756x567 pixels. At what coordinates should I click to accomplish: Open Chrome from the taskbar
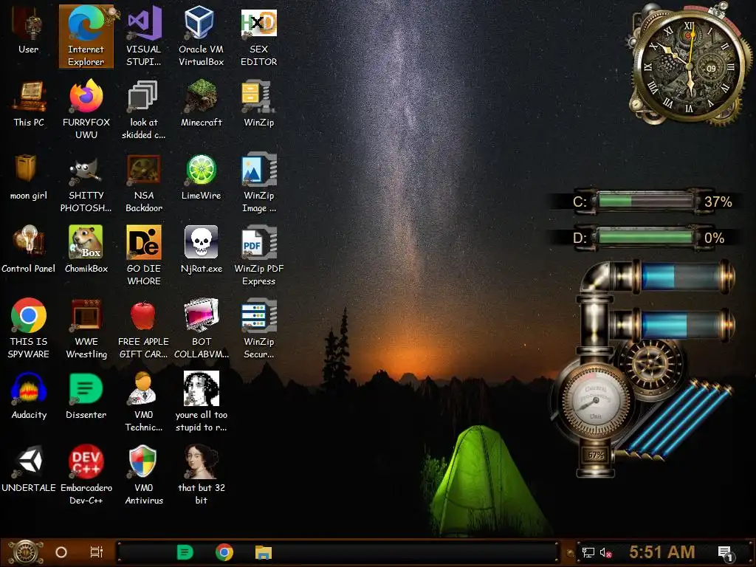pyautogui.click(x=224, y=552)
